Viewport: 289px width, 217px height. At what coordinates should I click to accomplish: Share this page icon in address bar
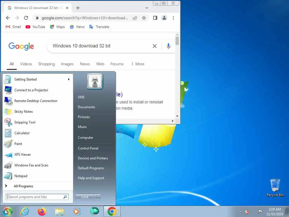click(x=135, y=18)
